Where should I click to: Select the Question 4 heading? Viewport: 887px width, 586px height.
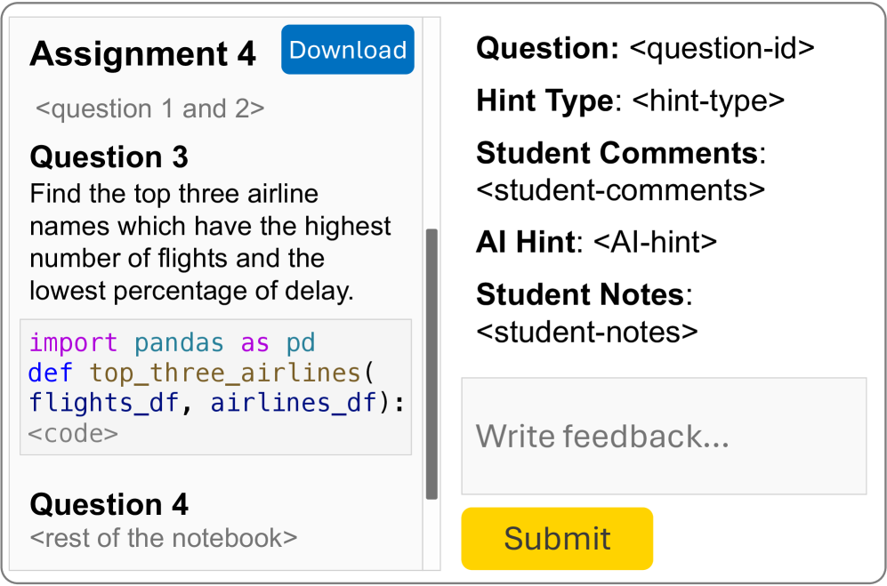(x=109, y=504)
